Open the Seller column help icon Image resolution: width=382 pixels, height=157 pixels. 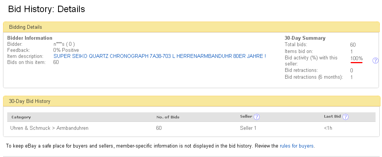[257, 117]
